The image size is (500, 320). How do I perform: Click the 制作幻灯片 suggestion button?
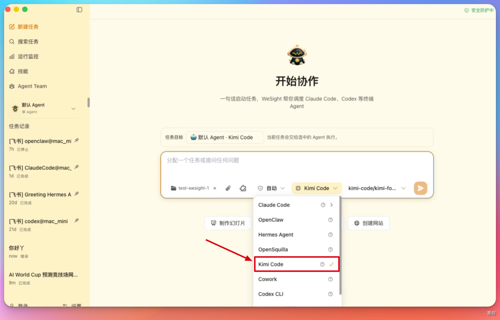tap(228, 223)
